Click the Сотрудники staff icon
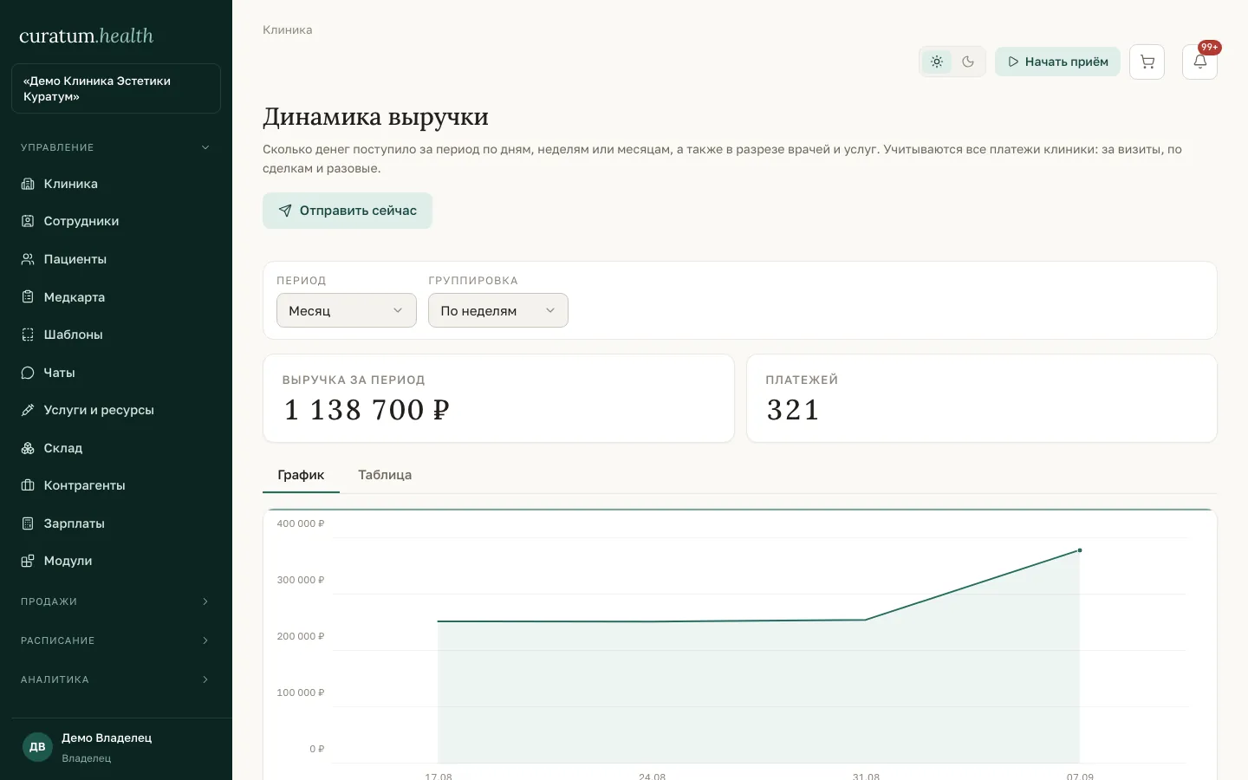The height and width of the screenshot is (780, 1248). 28,221
